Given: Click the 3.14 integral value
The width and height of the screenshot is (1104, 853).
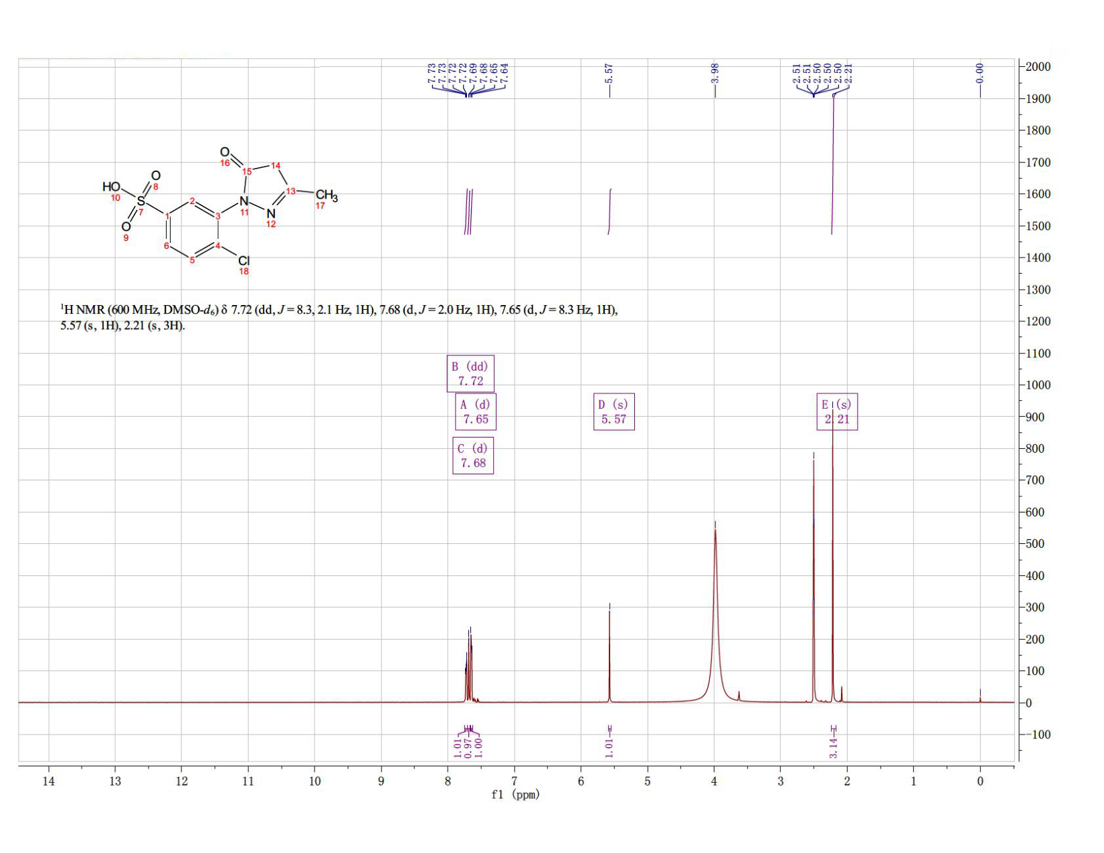Looking at the screenshot, I should [834, 748].
